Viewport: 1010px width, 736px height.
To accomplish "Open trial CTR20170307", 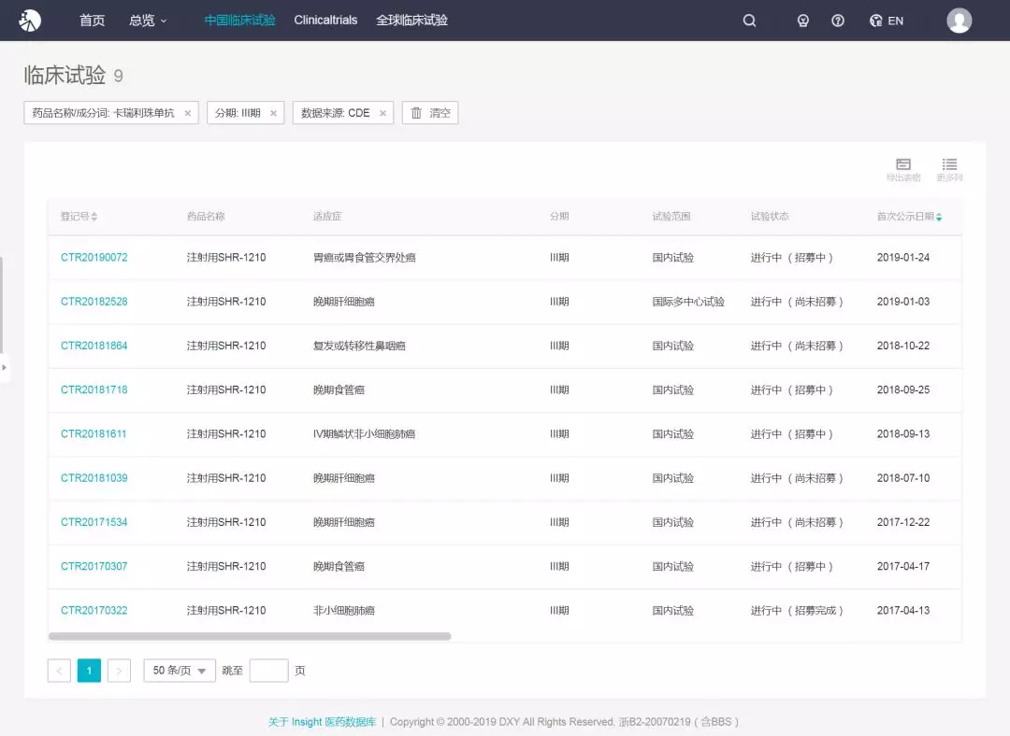I will coord(94,566).
